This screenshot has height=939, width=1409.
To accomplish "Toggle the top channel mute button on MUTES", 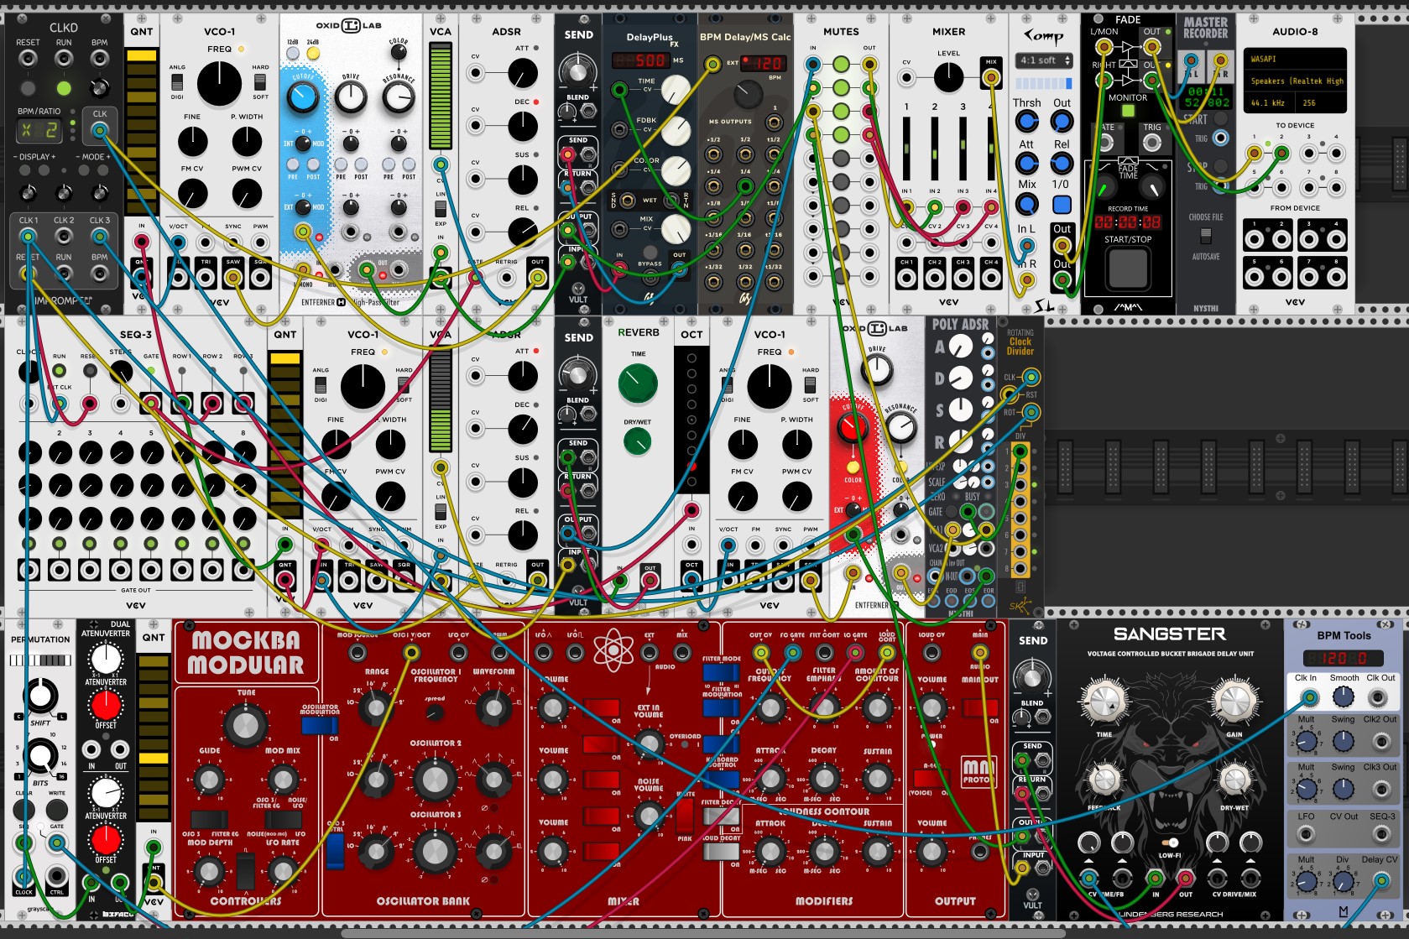I will point(841,64).
